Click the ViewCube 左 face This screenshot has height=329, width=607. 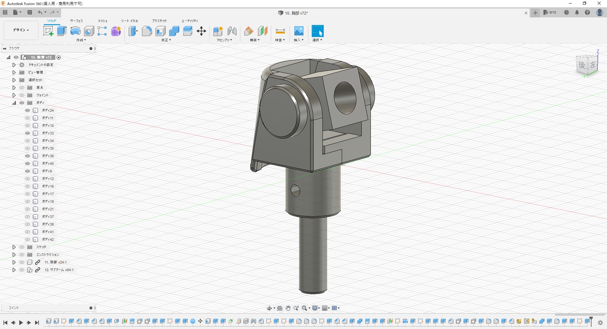tap(592, 65)
